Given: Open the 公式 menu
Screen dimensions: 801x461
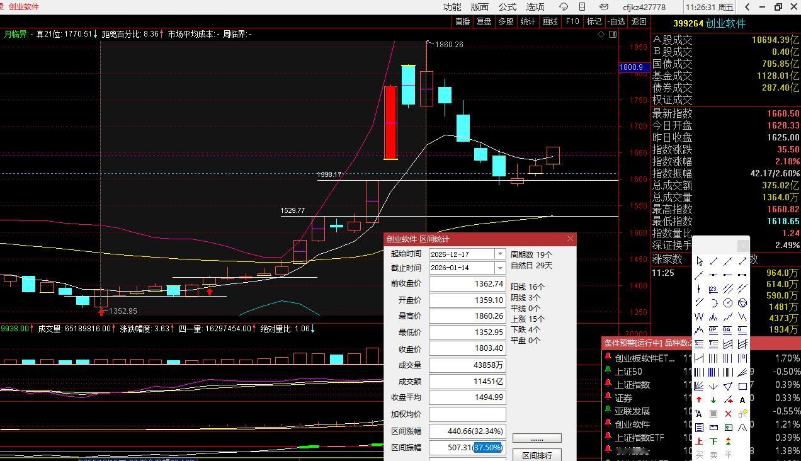Looking at the screenshot, I should pos(508,7).
